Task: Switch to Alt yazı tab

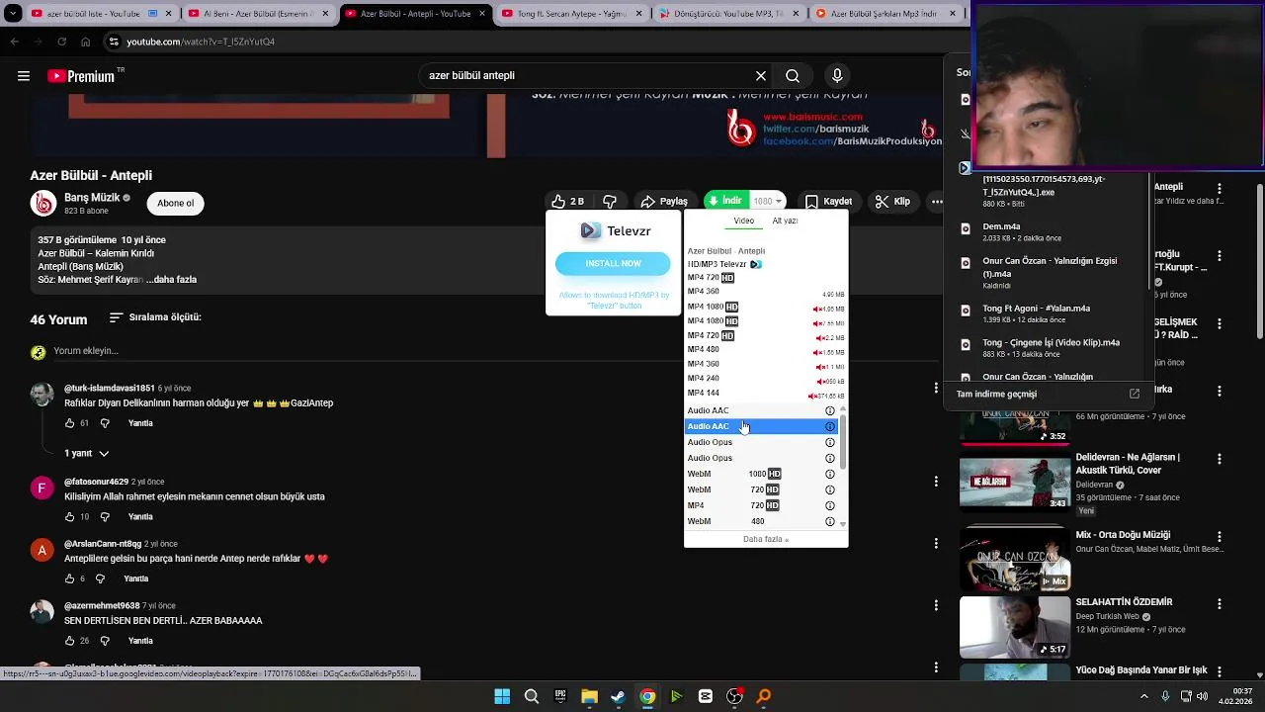Action: [x=785, y=221]
